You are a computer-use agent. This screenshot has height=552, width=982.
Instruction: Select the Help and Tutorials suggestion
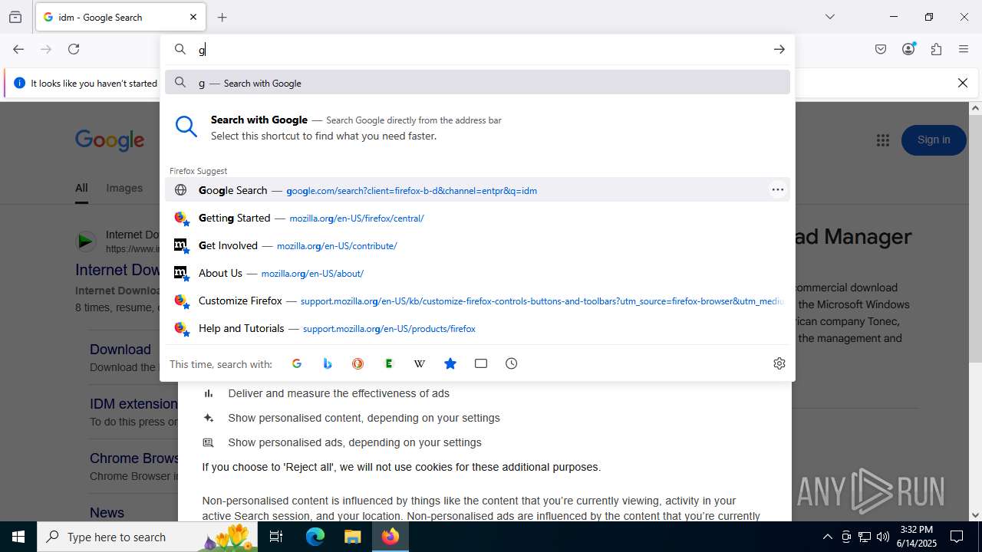477,328
